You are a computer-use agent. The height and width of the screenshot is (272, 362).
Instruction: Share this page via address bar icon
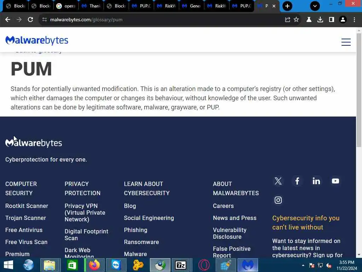tap(287, 20)
